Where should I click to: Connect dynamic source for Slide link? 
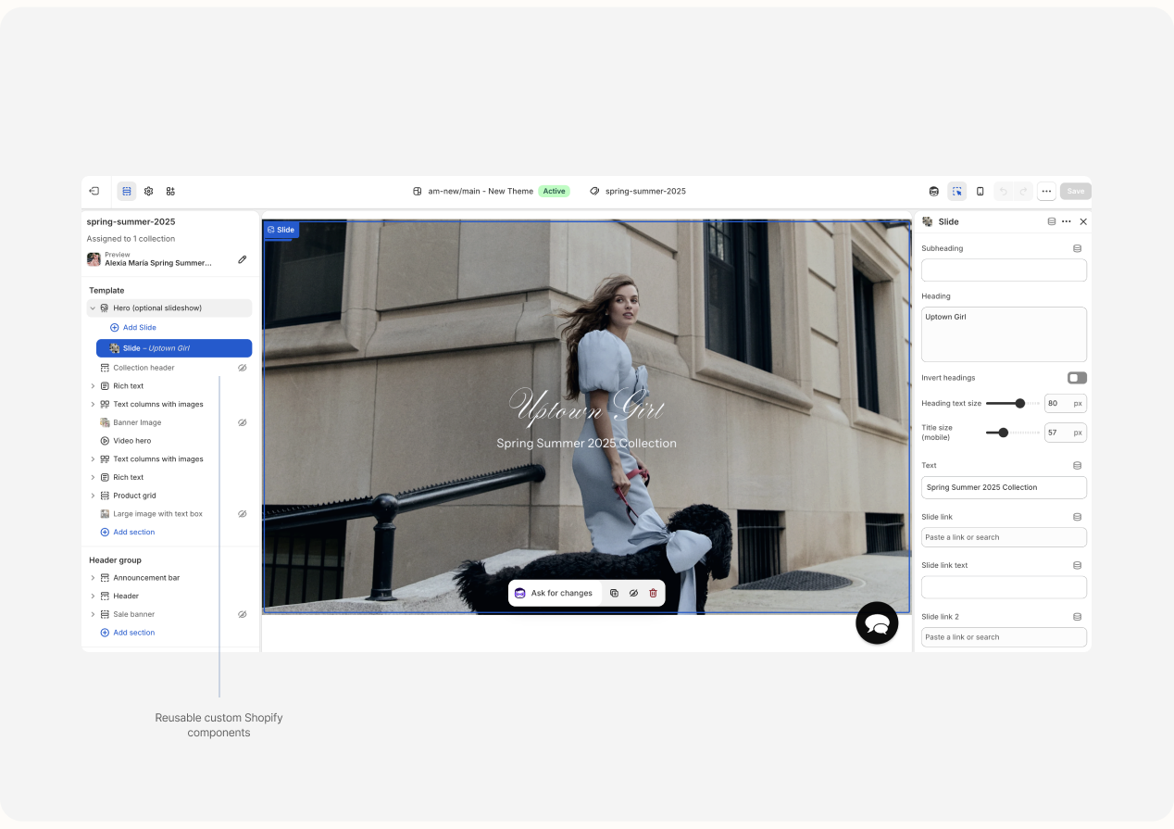[x=1077, y=517]
